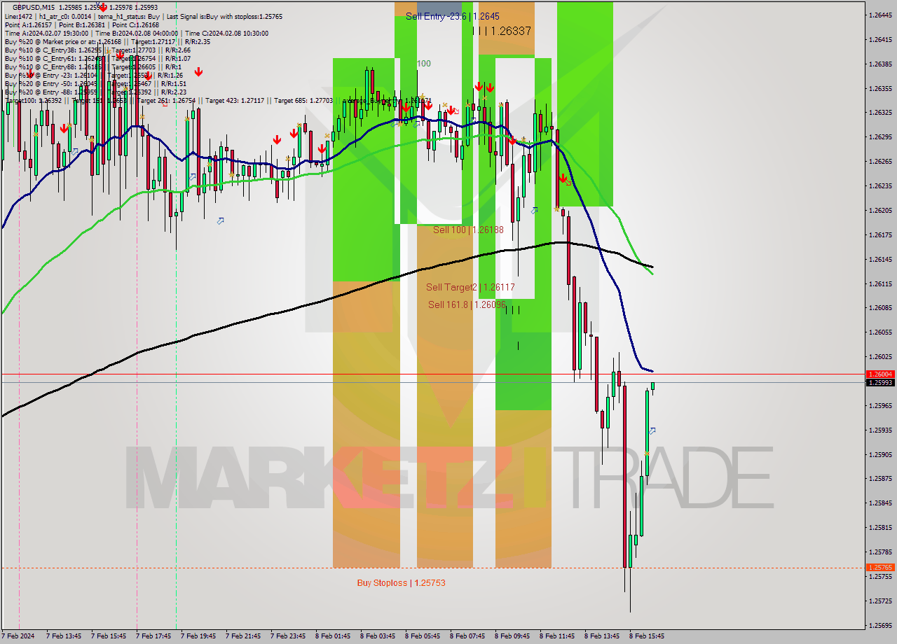Click the '7 Feb 23:45' time axis label
This screenshot has width=897, height=644.
pos(288,636)
